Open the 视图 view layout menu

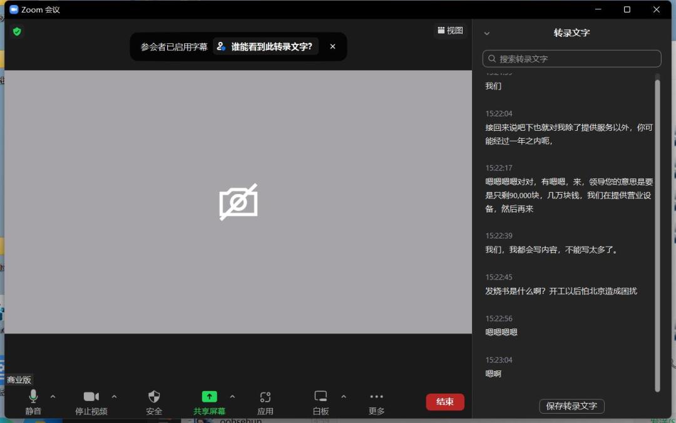(x=450, y=31)
